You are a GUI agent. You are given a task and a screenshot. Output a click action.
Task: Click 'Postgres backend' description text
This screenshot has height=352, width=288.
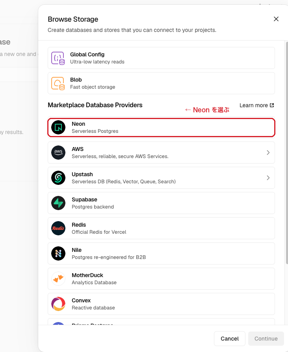(x=93, y=207)
